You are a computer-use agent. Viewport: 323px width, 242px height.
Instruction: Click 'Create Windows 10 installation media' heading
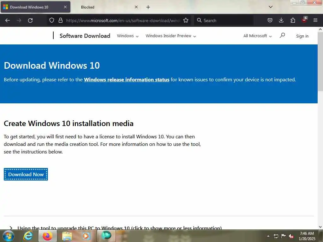[x=68, y=124]
